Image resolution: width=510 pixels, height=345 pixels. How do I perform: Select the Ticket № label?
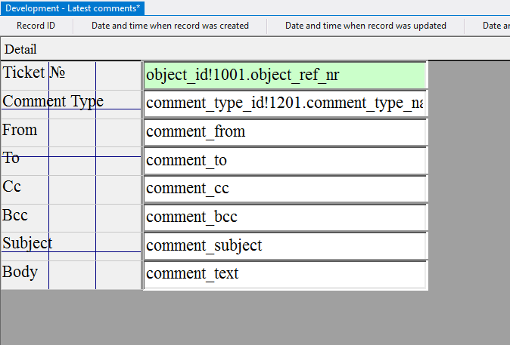click(x=34, y=73)
